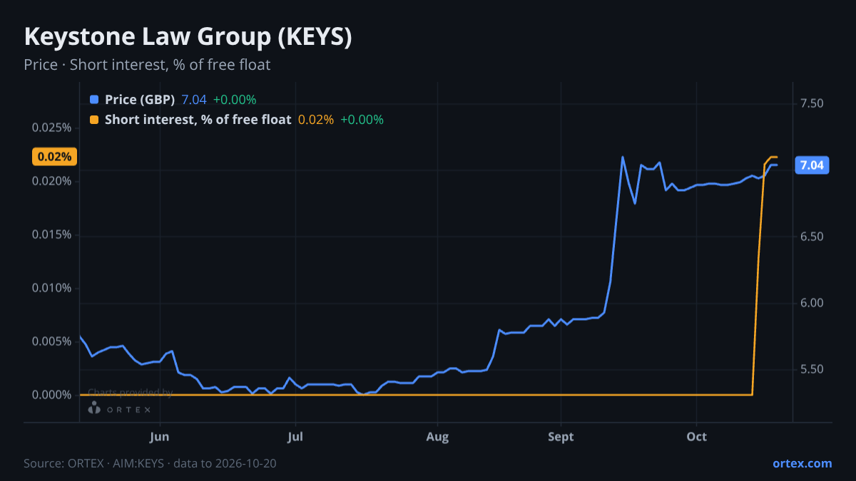Click the green +0.00% beside Short interest
856x481 pixels.
(362, 120)
